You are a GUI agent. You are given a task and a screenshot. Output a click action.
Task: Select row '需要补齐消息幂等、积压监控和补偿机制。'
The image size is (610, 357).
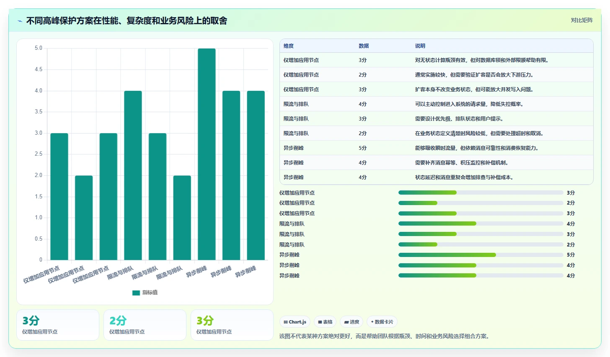click(x=437, y=163)
